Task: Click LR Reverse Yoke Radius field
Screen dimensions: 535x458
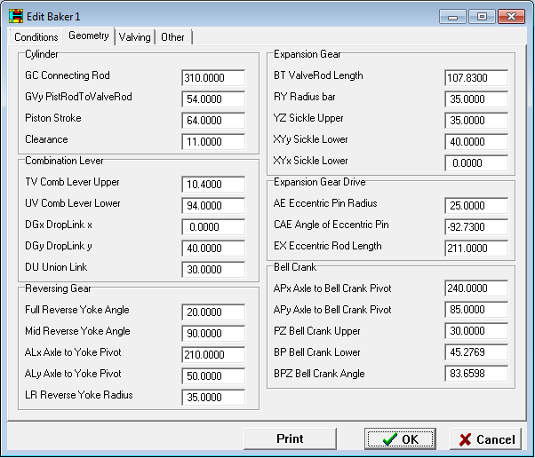Action: click(212, 398)
